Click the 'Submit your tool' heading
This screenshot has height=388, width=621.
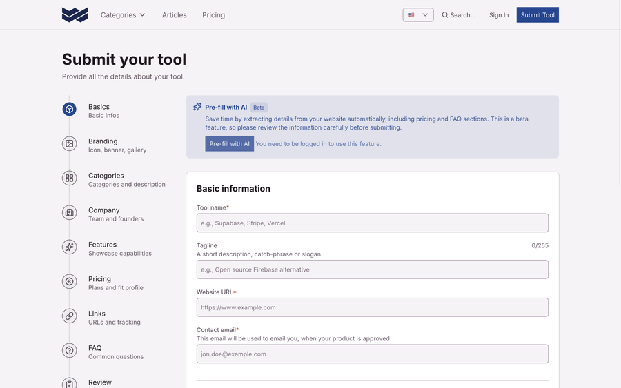pos(124,59)
